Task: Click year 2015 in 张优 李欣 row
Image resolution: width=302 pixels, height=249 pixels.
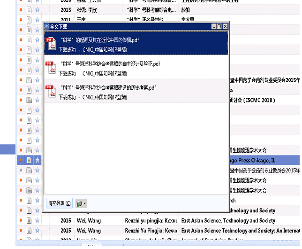Action: [66, 10]
